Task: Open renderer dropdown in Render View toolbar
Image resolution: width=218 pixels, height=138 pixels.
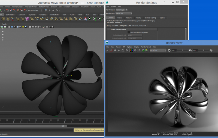Action: pos(158,50)
